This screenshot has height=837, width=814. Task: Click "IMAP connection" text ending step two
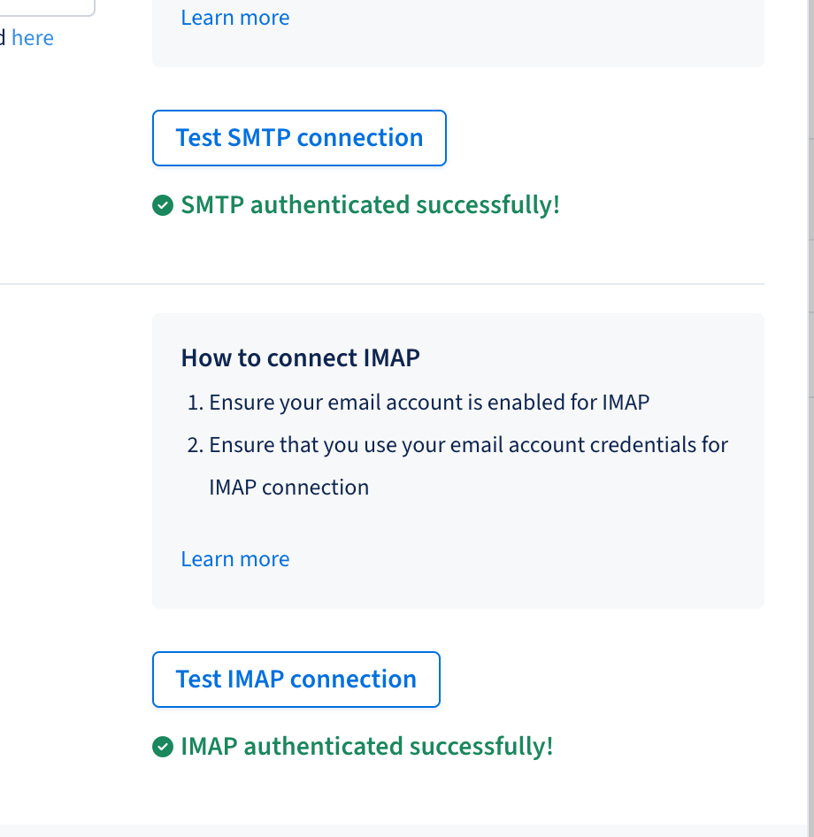coord(288,487)
